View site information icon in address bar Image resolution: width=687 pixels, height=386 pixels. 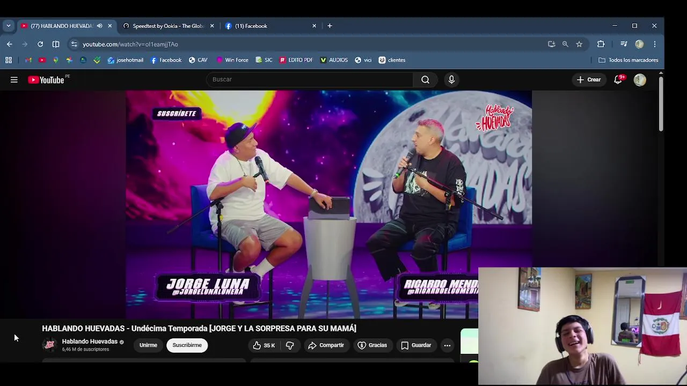74,44
